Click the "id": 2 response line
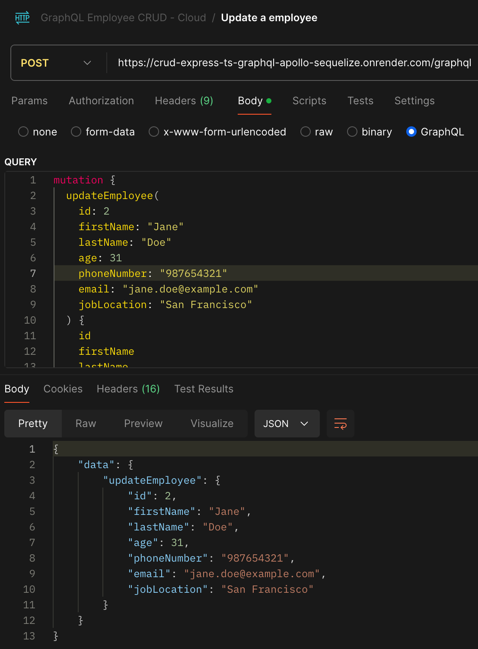 click(152, 496)
